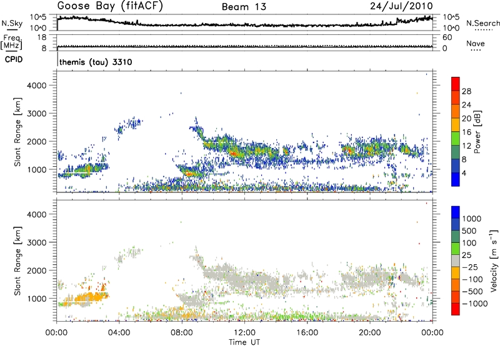Click the '60' tick on the Nave axis

[447, 37]
